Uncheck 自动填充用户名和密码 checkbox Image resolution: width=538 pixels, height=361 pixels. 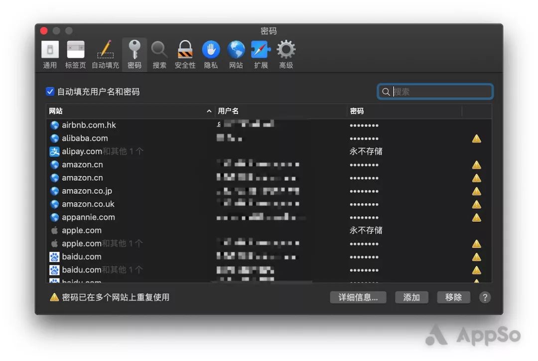pyautogui.click(x=50, y=92)
